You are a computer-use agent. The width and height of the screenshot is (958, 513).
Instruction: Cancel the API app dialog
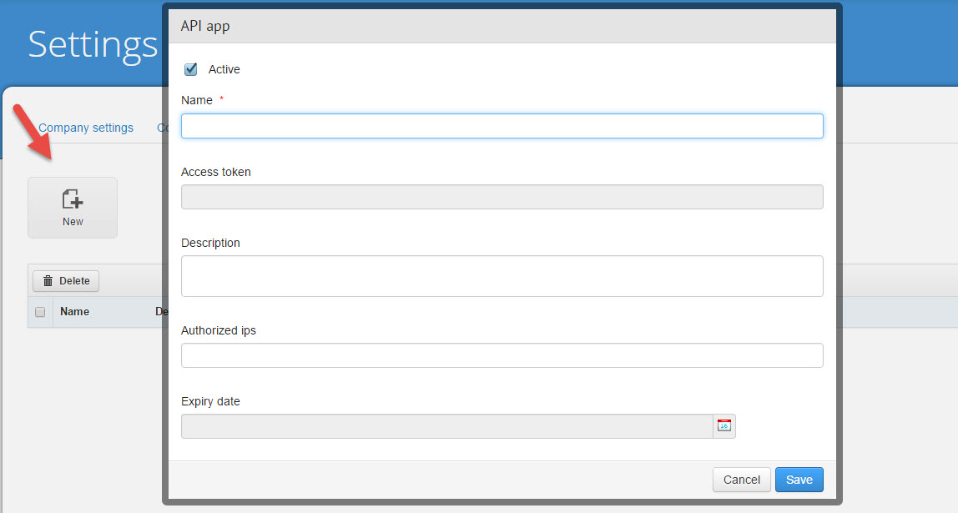click(741, 479)
